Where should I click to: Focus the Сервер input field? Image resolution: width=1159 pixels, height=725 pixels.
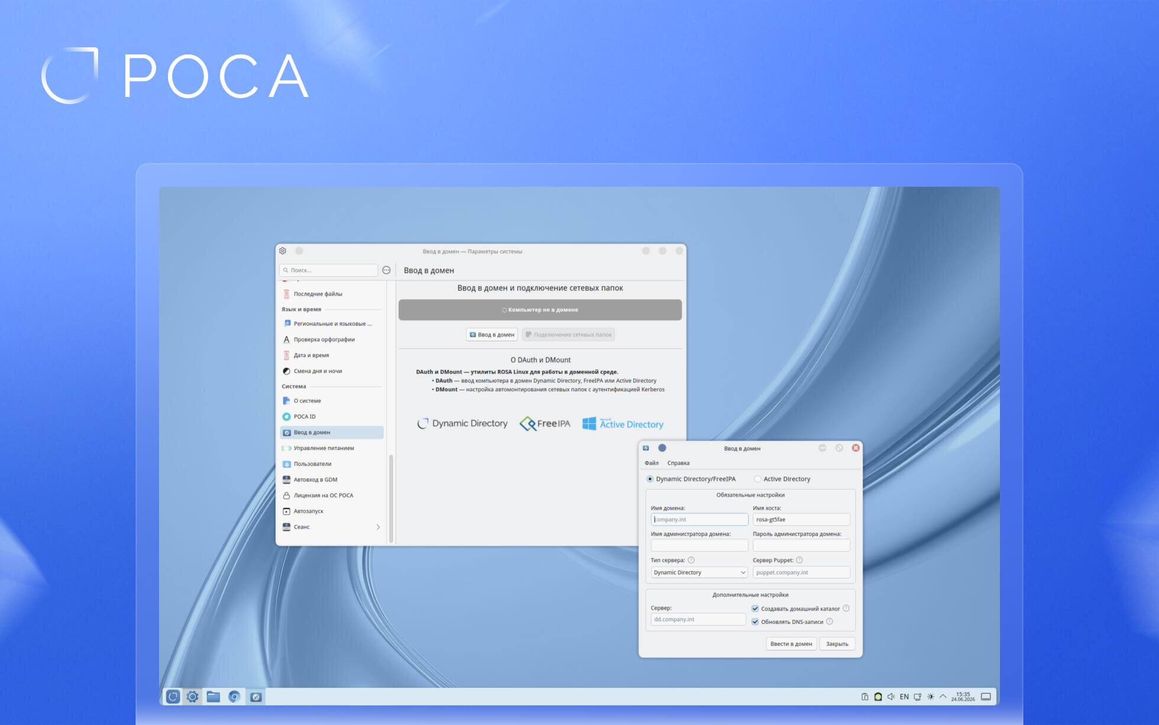click(698, 619)
